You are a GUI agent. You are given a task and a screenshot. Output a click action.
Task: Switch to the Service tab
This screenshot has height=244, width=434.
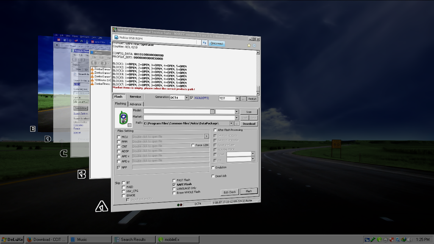pos(135,97)
